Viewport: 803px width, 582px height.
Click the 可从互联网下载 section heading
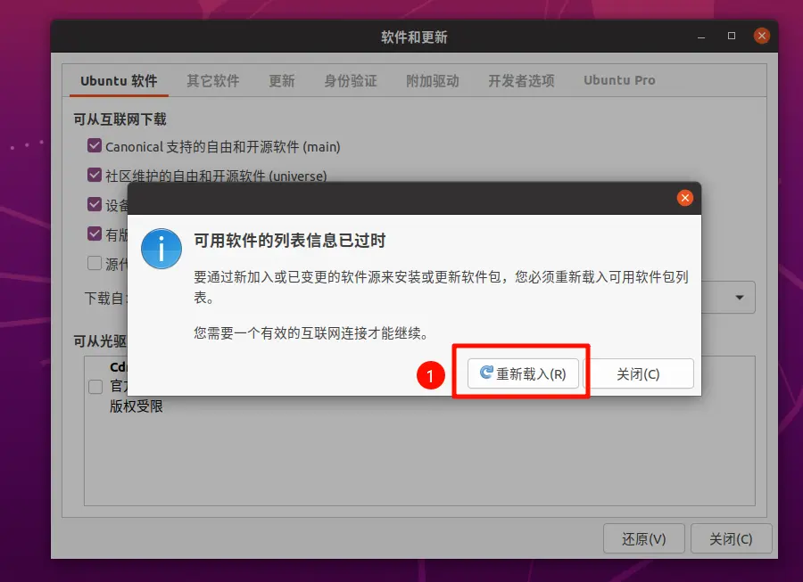(120, 119)
